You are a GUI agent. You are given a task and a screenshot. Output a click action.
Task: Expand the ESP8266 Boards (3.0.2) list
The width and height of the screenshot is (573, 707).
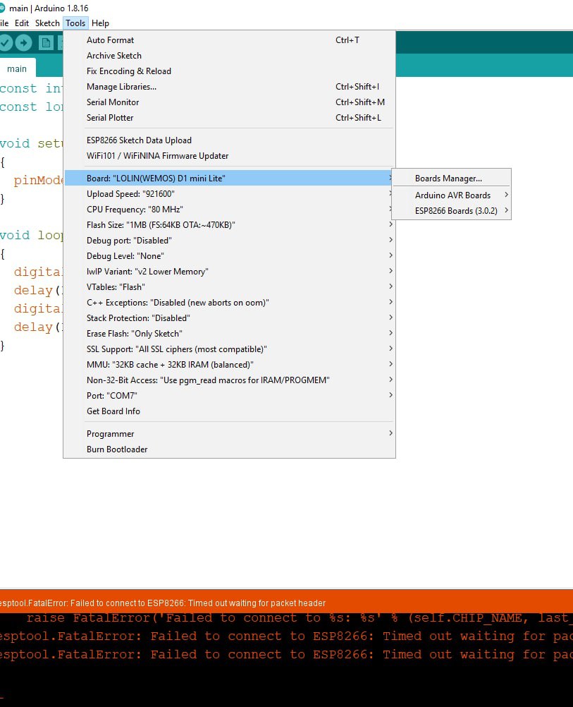[x=451, y=211]
